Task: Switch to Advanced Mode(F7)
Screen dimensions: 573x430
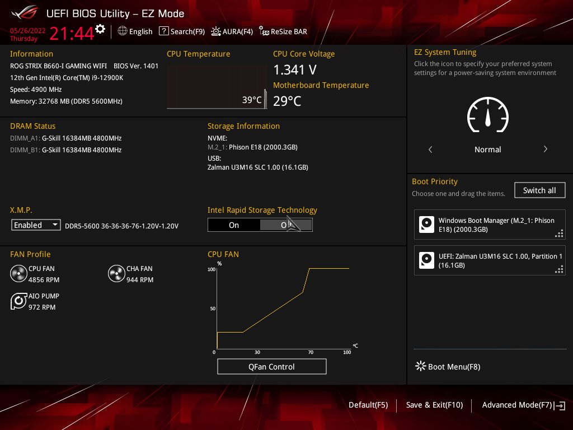Action: click(x=517, y=405)
